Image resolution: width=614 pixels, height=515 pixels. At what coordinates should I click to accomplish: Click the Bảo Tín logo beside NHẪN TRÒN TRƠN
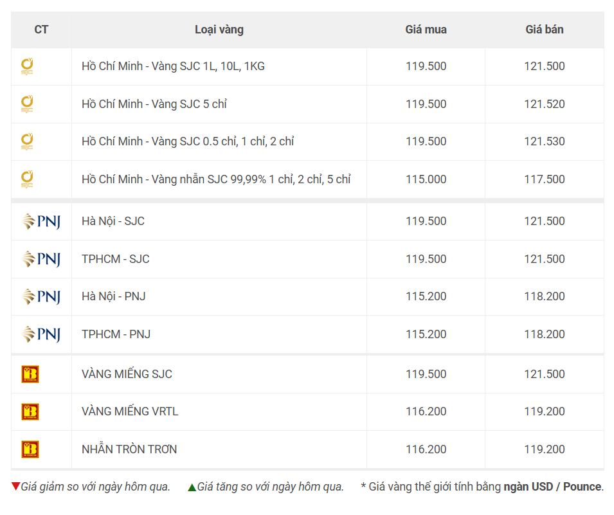[x=30, y=449]
